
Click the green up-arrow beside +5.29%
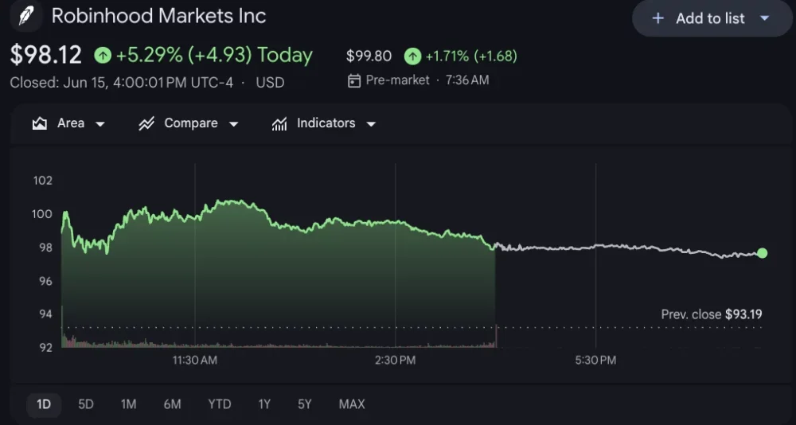pos(103,55)
